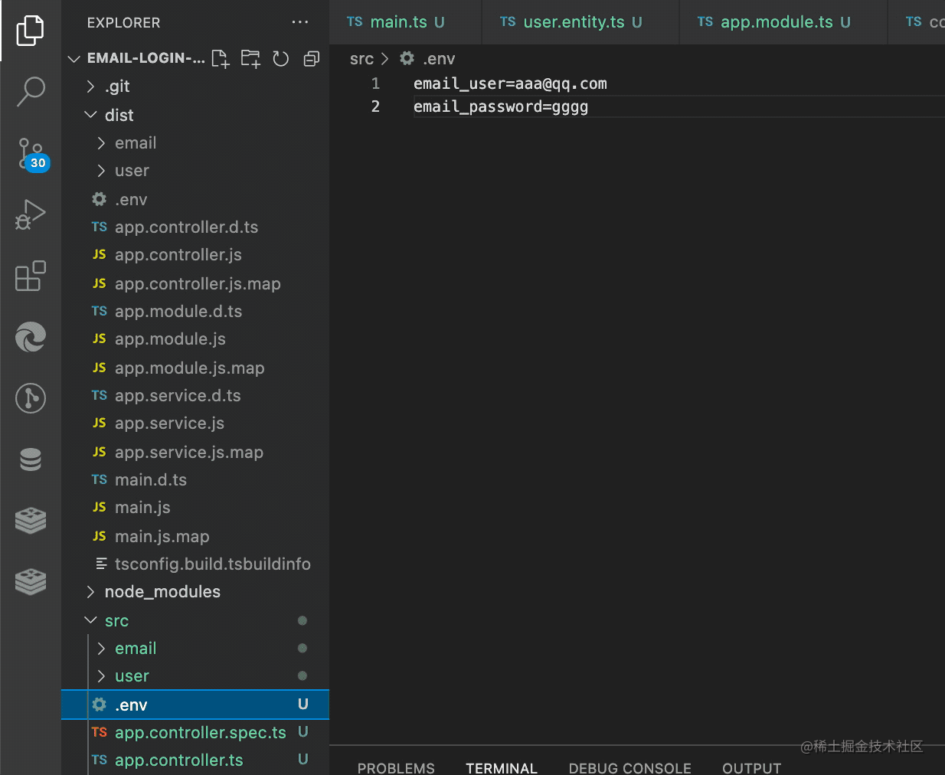Open the DEBUG CONSOLE panel tab

coord(629,767)
